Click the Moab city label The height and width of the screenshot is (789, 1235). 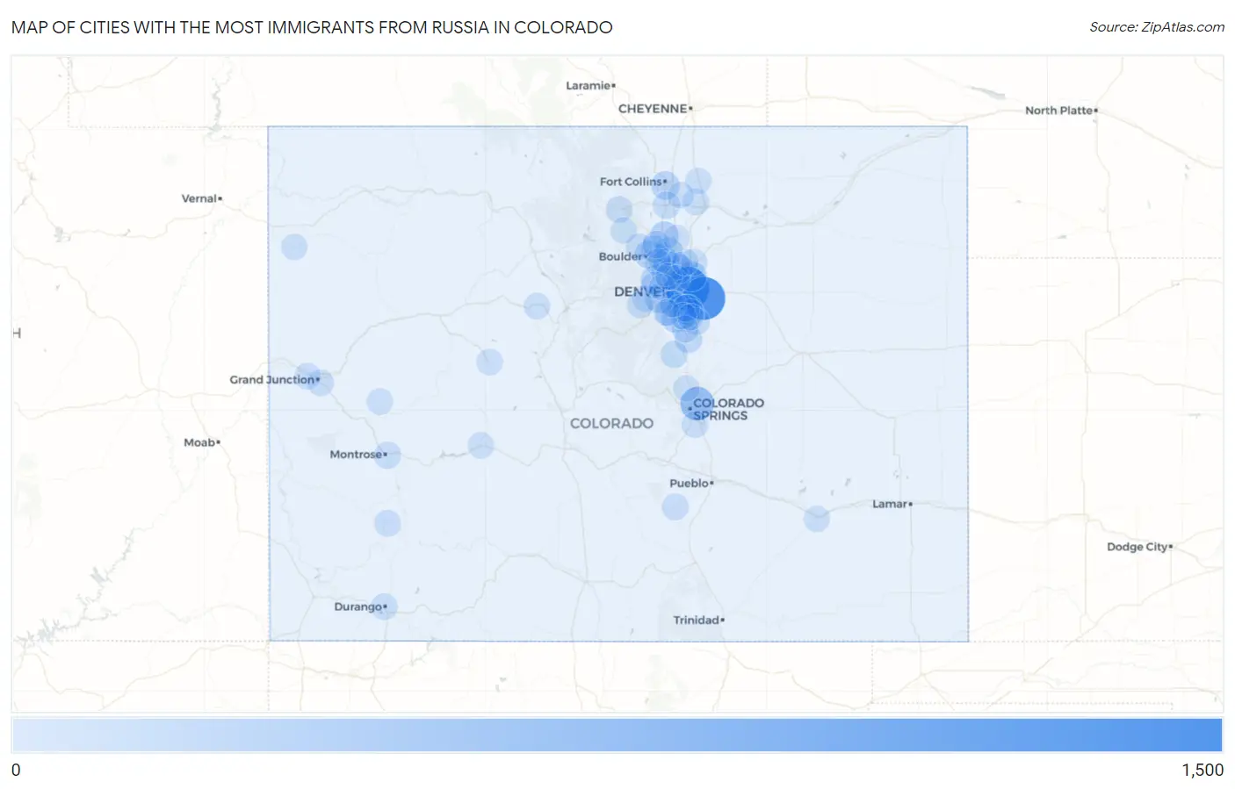pyautogui.click(x=199, y=442)
